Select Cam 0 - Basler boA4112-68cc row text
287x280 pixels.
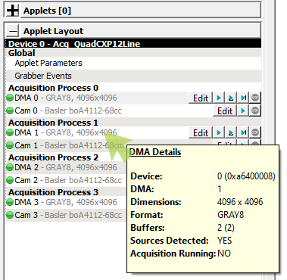click(68, 110)
